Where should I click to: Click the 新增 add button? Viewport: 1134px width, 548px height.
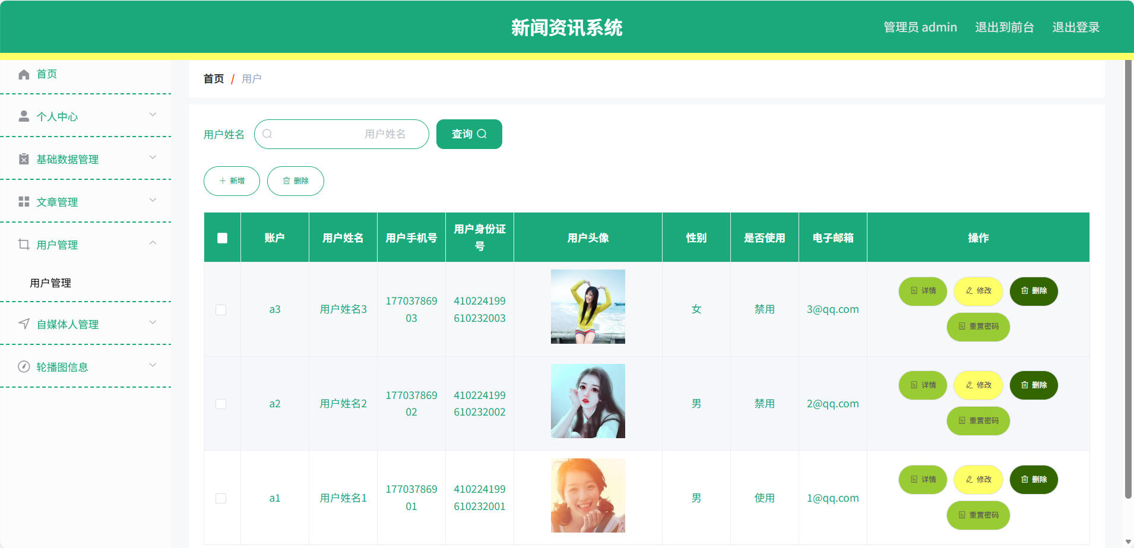coord(232,181)
